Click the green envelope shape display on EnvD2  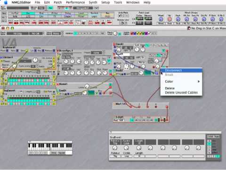tap(147, 73)
